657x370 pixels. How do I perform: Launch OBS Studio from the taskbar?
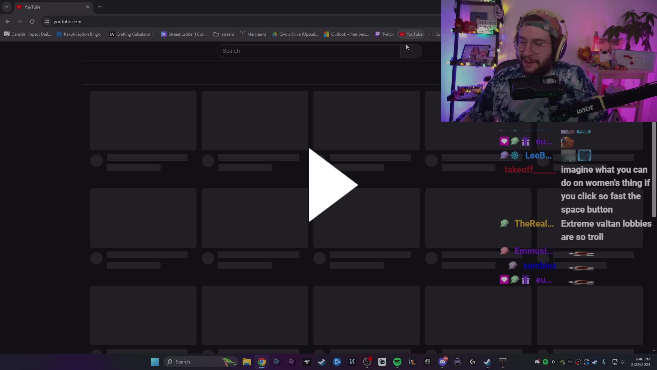pyautogui.click(x=368, y=362)
